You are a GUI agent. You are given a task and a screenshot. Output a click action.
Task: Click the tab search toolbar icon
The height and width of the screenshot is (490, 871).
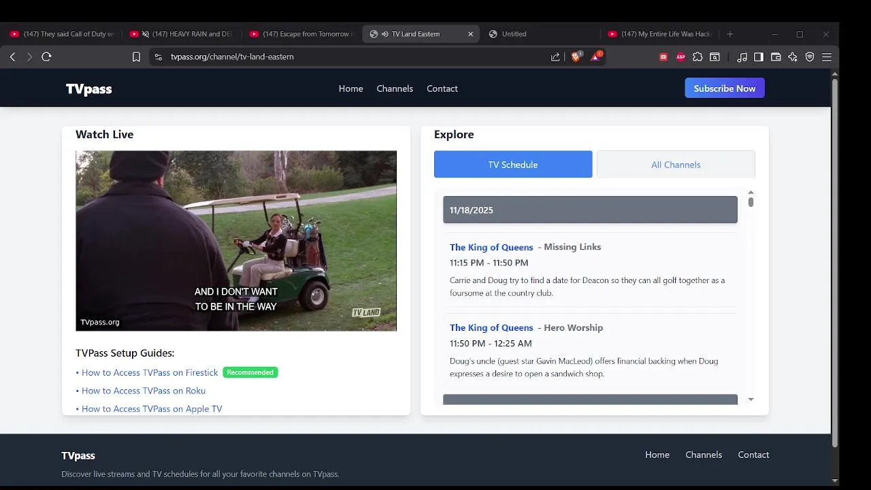click(x=714, y=57)
